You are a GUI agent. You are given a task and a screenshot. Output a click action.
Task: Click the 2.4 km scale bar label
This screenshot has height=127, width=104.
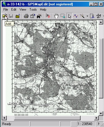coord(13,103)
